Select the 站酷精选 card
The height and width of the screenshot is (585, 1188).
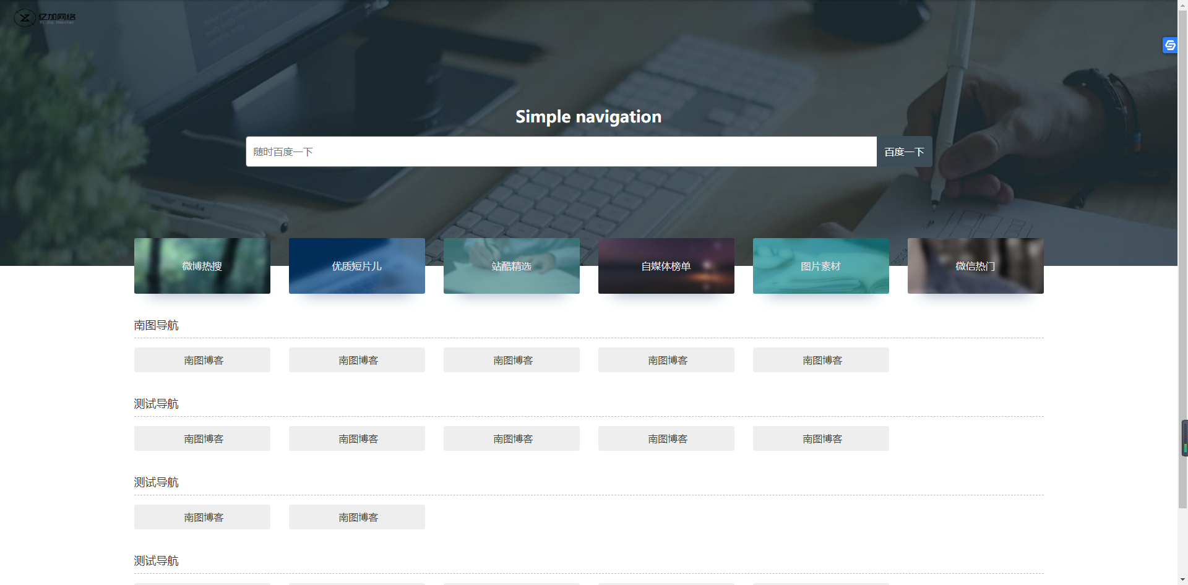[512, 266]
